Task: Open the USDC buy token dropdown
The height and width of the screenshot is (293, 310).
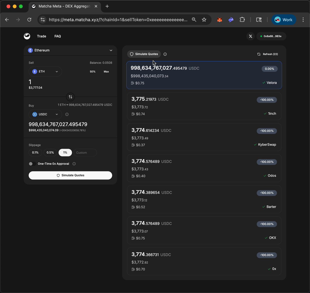Action: coord(45,114)
